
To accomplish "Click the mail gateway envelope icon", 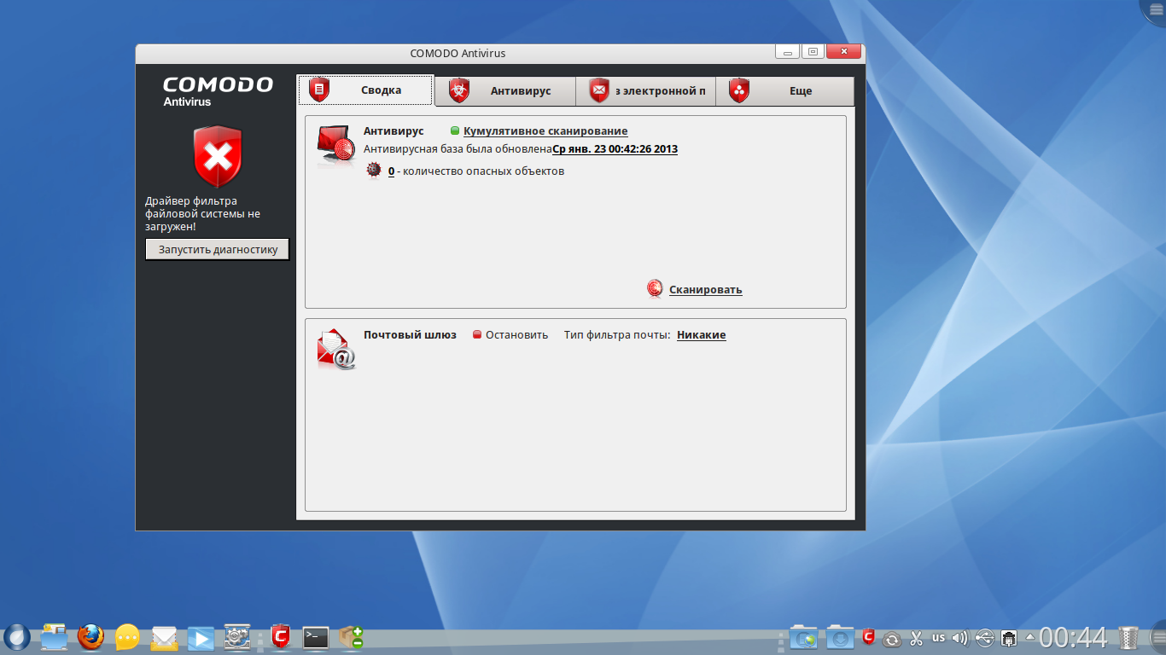I will pyautogui.click(x=336, y=349).
